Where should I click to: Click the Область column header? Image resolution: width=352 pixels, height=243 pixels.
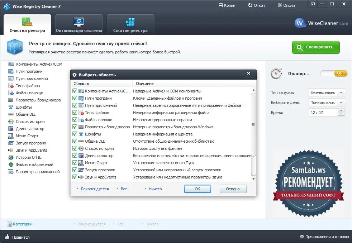coord(101,84)
